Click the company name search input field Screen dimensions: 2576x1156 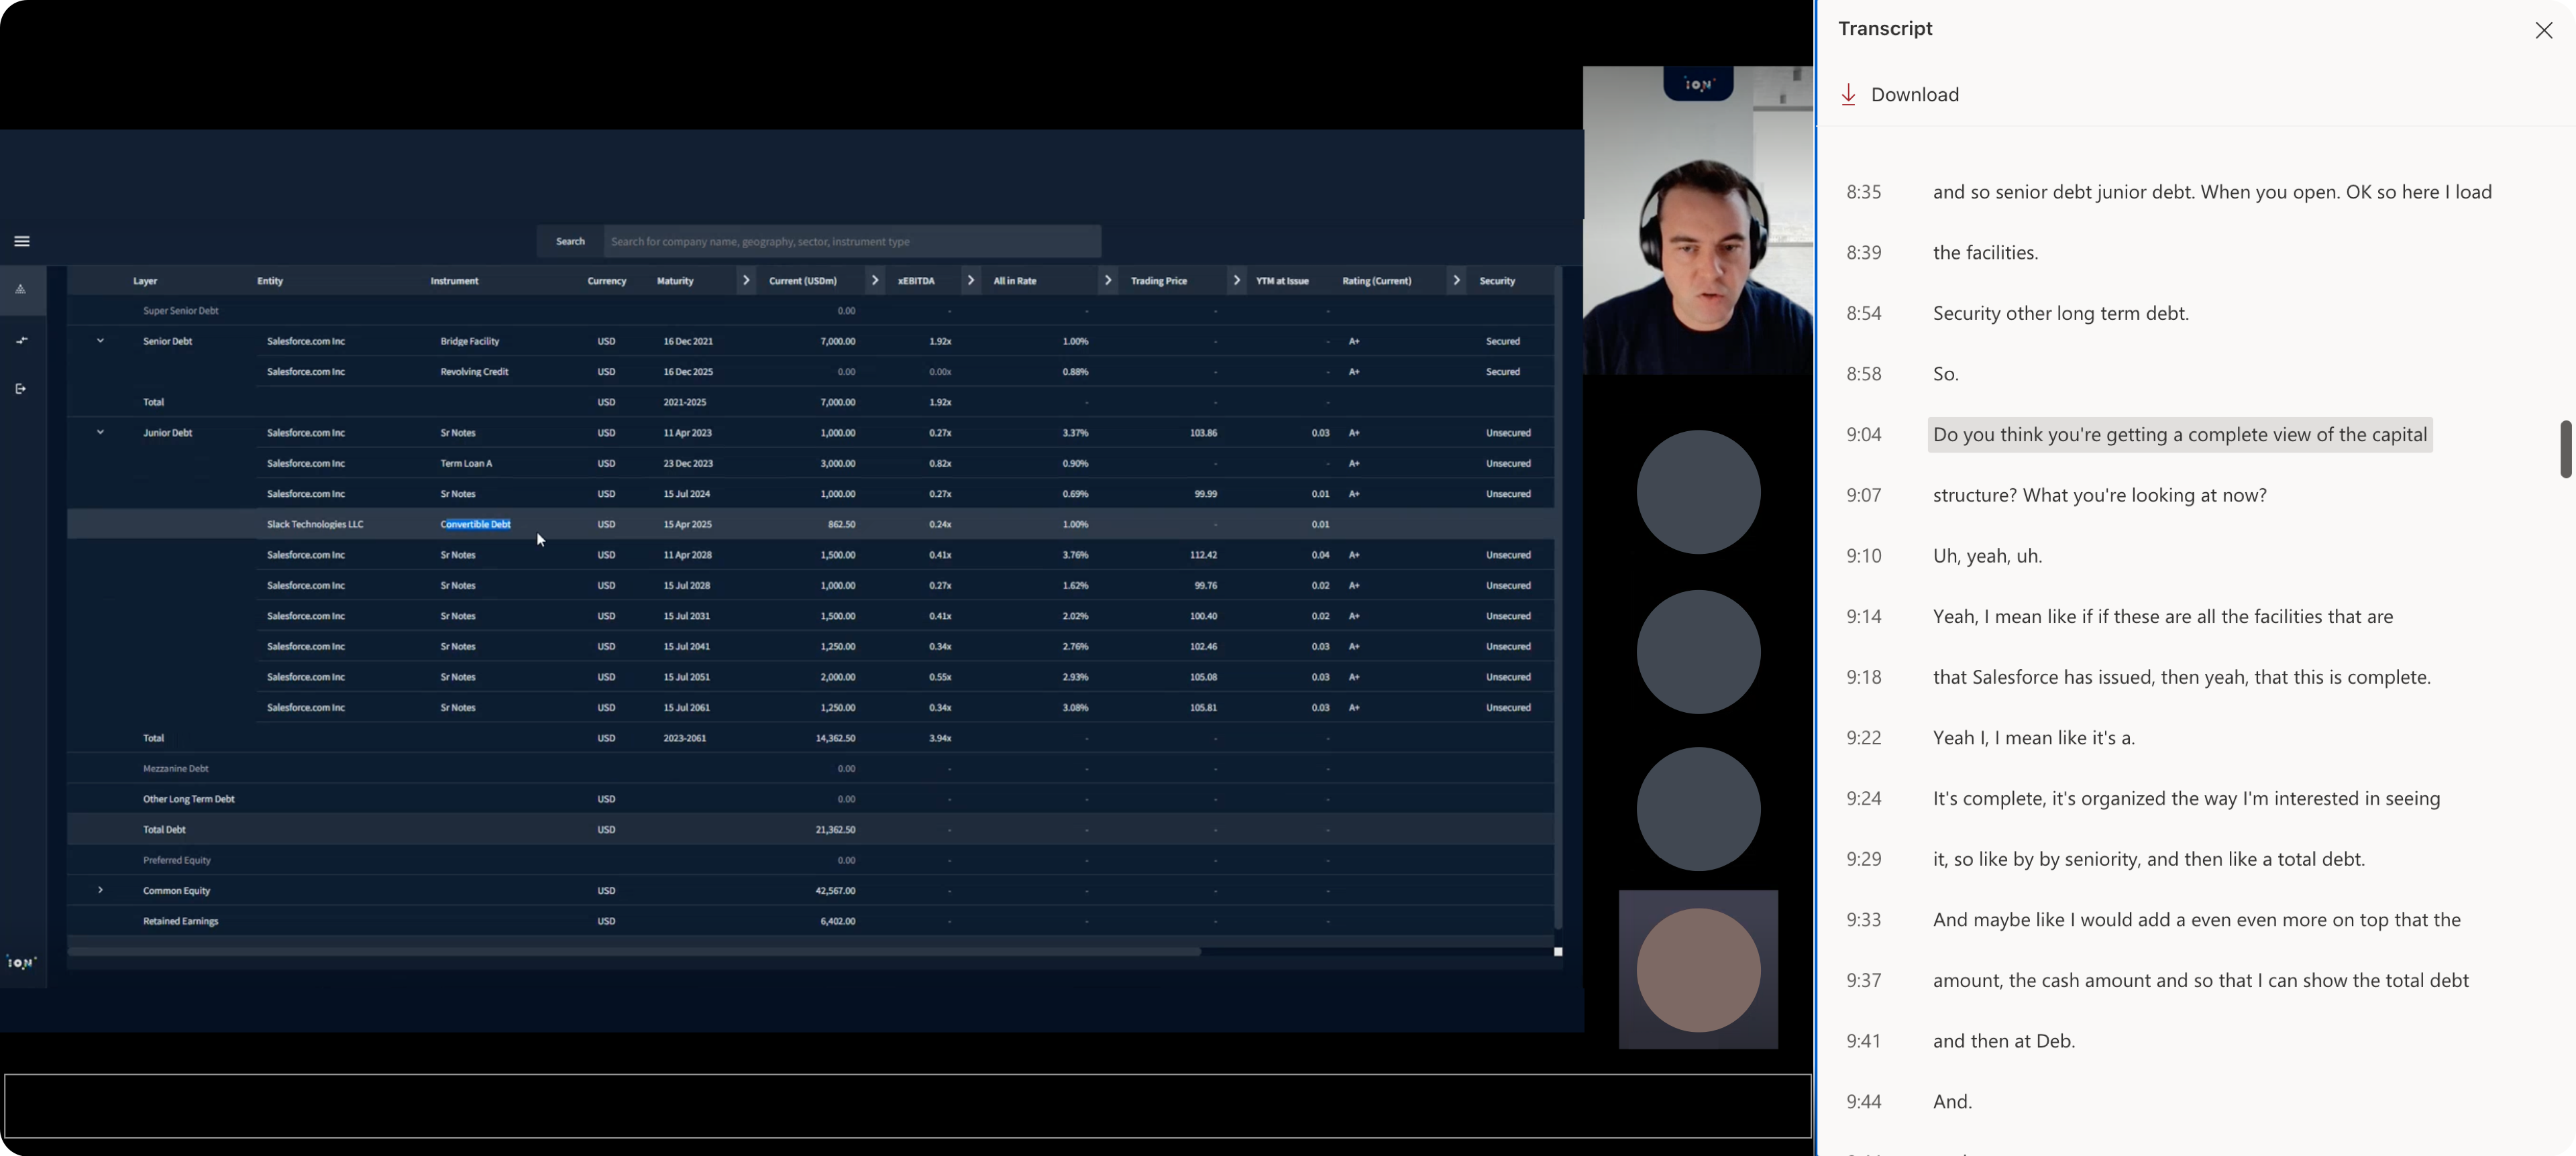[851, 242]
